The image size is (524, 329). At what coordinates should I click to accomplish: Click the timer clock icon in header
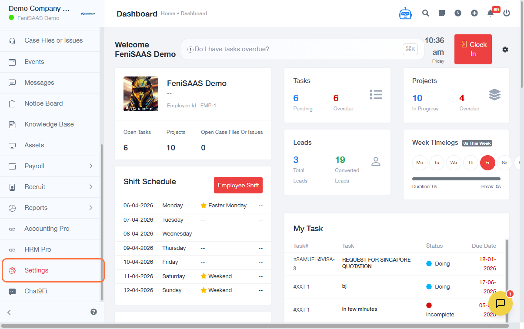click(x=458, y=13)
